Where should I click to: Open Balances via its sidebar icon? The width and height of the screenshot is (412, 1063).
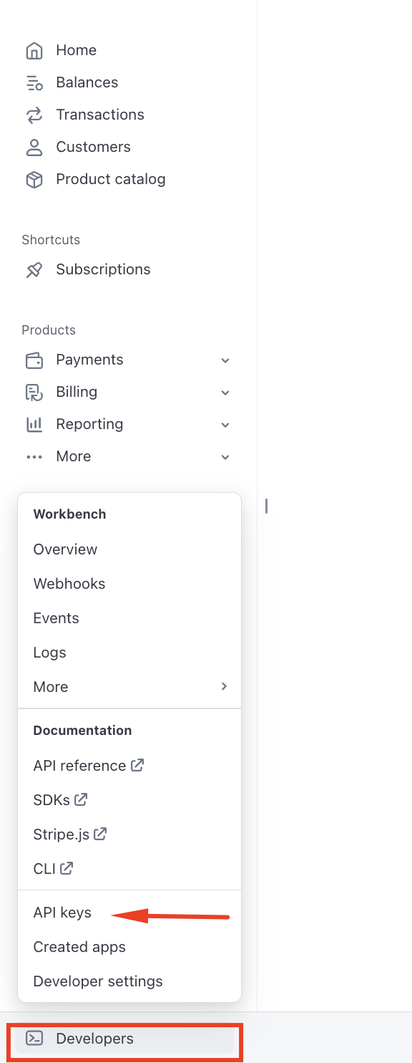click(x=34, y=83)
